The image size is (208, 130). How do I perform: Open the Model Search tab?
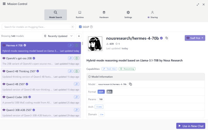point(55,15)
